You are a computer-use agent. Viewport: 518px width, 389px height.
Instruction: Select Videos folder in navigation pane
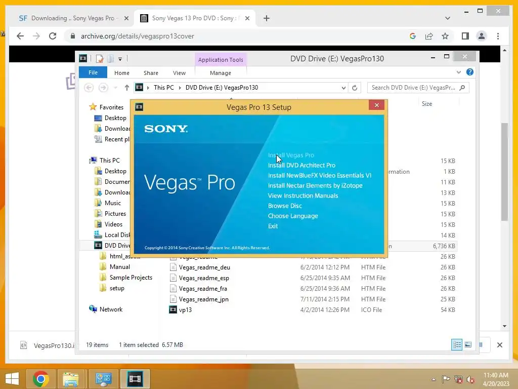pos(113,224)
